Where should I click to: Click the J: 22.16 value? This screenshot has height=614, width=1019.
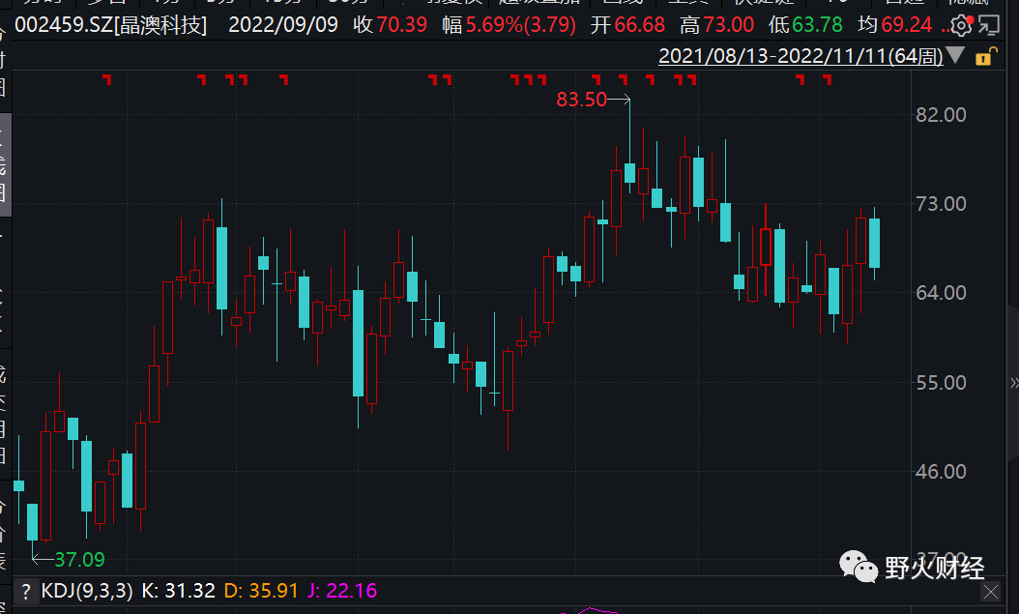click(x=342, y=591)
